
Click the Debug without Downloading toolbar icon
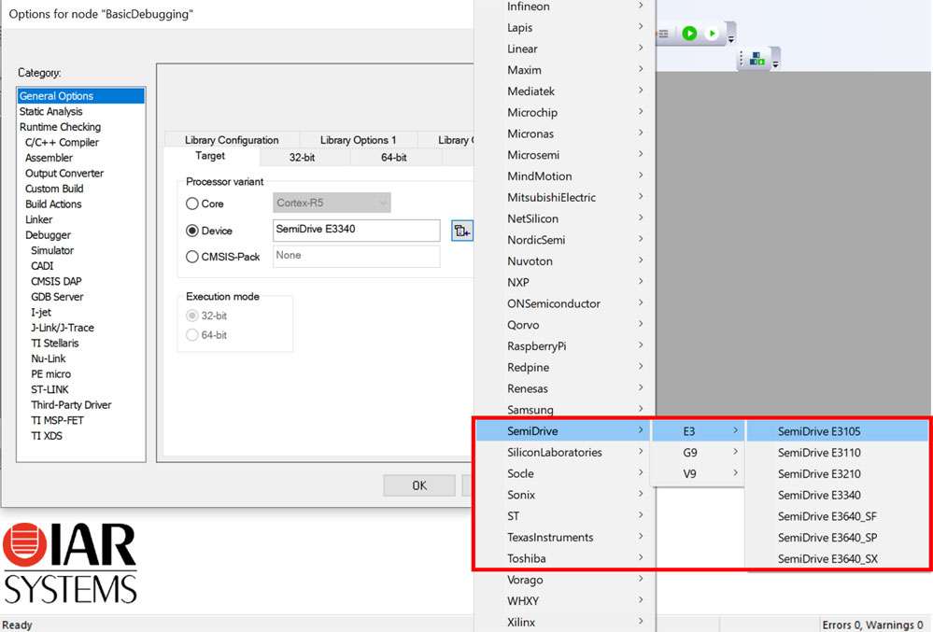tap(712, 33)
